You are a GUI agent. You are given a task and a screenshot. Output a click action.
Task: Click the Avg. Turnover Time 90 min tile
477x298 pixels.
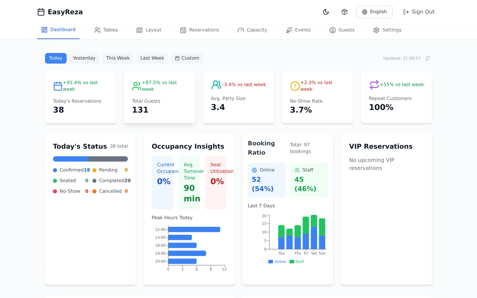click(189, 183)
